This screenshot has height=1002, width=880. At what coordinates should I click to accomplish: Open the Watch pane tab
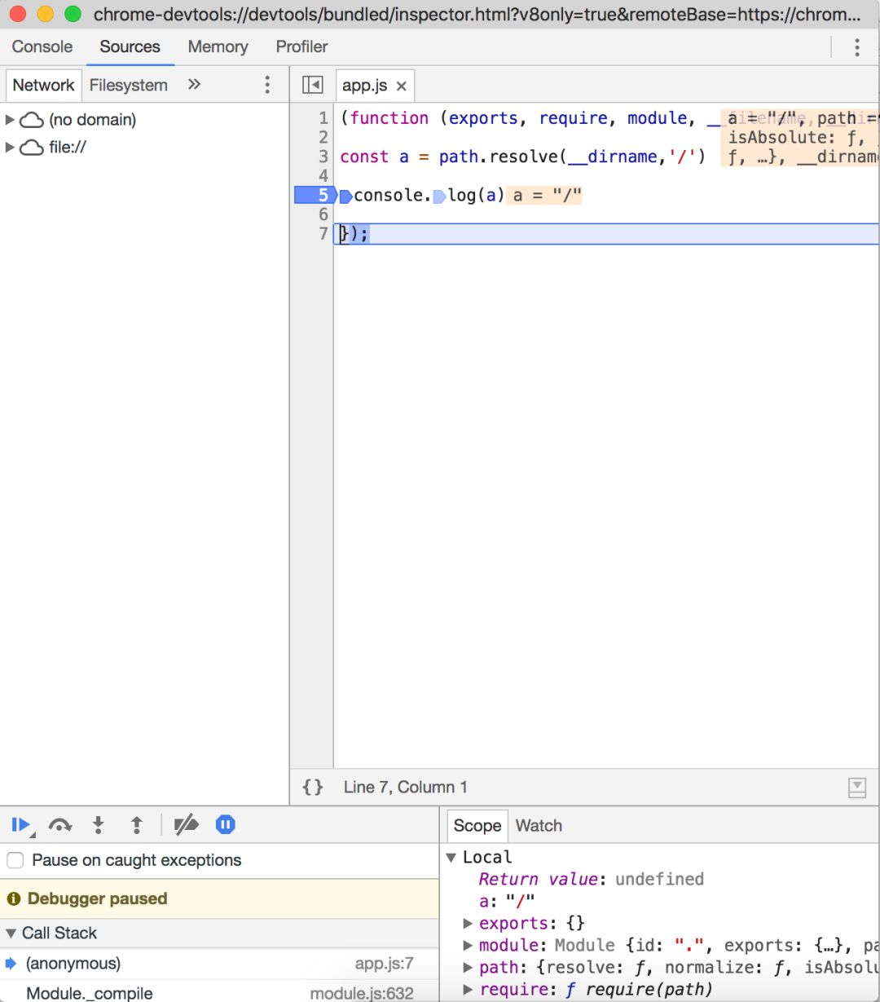(539, 825)
